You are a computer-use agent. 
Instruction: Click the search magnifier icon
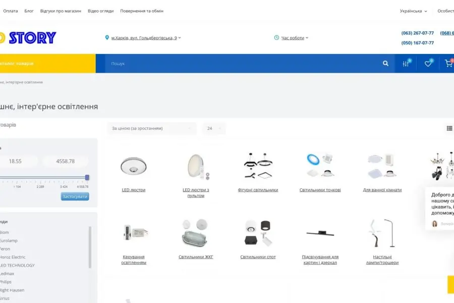(x=385, y=64)
